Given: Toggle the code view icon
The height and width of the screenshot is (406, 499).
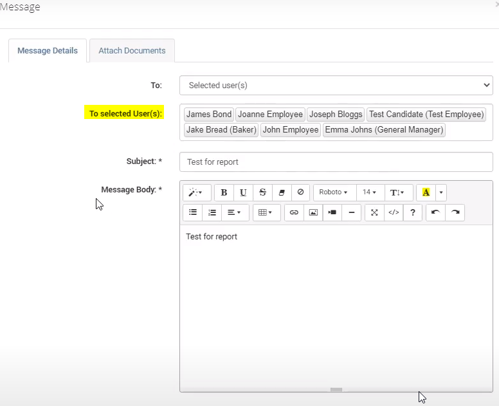Looking at the screenshot, I should (x=394, y=212).
